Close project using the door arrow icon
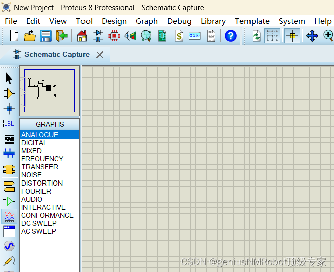The image size is (334, 272). click(61, 36)
